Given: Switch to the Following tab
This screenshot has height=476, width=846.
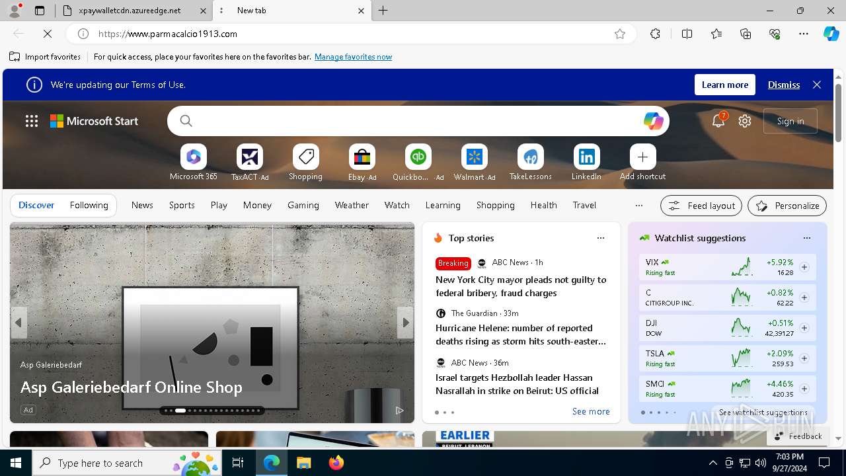Looking at the screenshot, I should click(89, 206).
